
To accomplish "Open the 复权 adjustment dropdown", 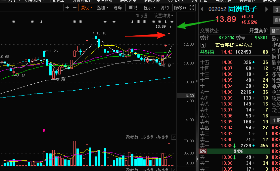I will [86, 8].
